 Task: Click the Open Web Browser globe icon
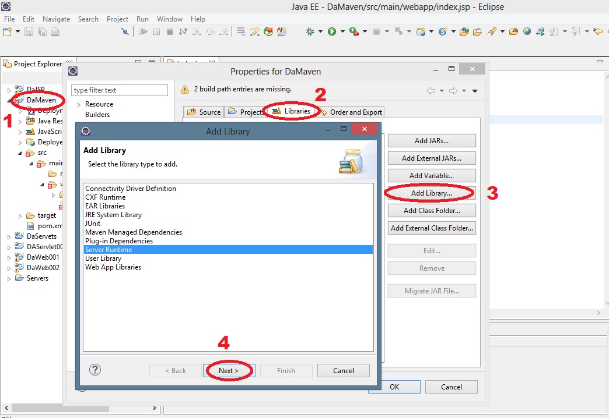(x=527, y=31)
